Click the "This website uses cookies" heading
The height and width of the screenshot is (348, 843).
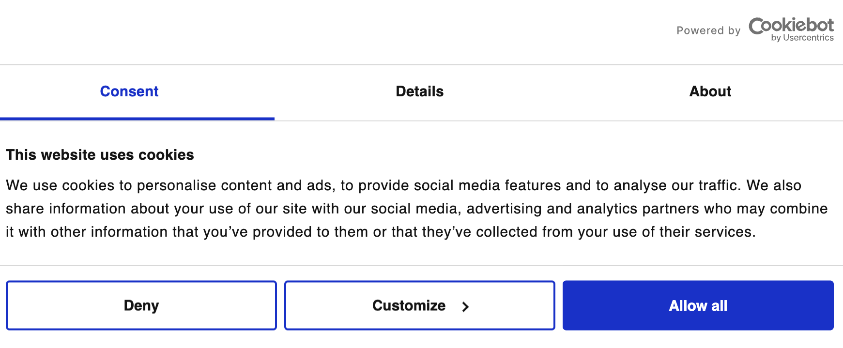(x=100, y=155)
